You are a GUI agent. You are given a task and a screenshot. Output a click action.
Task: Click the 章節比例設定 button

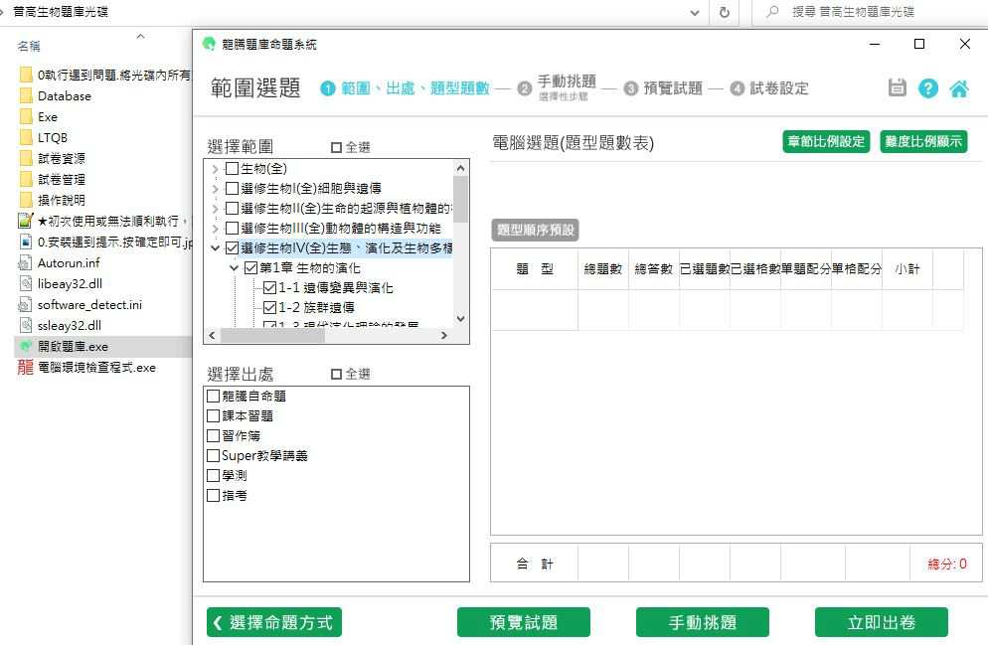(x=826, y=142)
